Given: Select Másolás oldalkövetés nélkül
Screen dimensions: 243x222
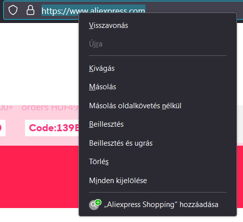Looking at the screenshot, I should [157, 106].
